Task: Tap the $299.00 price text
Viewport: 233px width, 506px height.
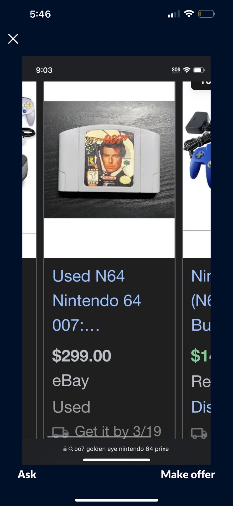Action: click(82, 356)
